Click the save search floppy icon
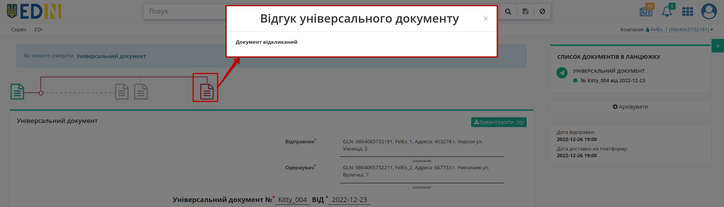 525,12
